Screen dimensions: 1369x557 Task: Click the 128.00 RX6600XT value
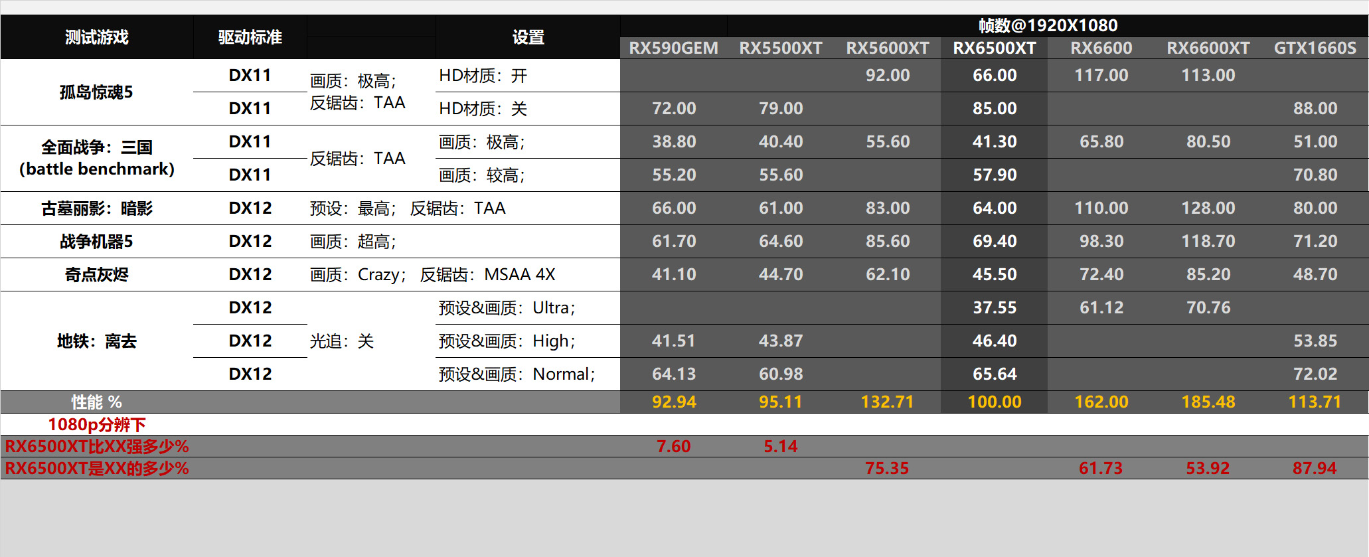point(1208,208)
